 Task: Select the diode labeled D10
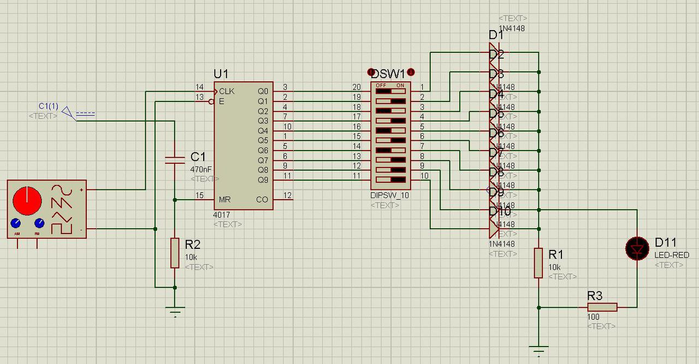pos(495,210)
